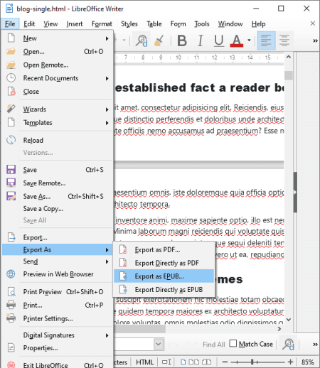Select single-page view icon
Screen dimensions: 320x368
[183, 362]
